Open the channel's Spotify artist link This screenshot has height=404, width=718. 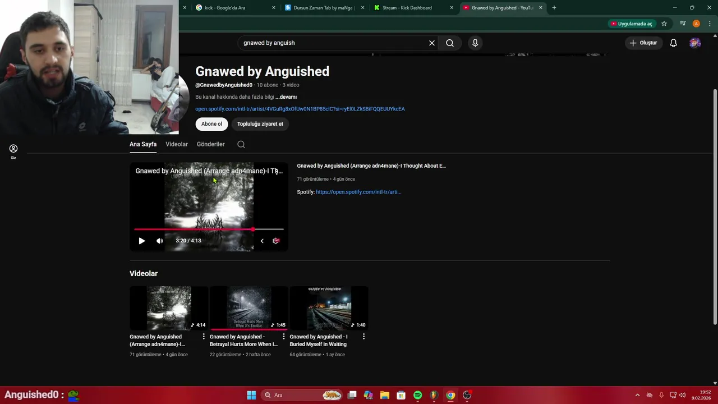pos(300,109)
